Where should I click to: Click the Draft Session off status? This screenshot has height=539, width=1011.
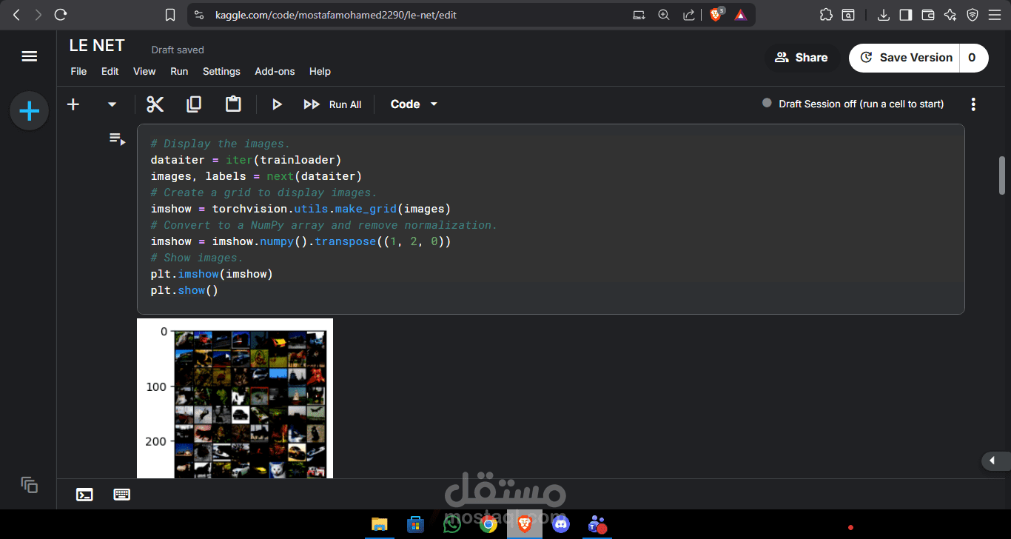pos(853,104)
